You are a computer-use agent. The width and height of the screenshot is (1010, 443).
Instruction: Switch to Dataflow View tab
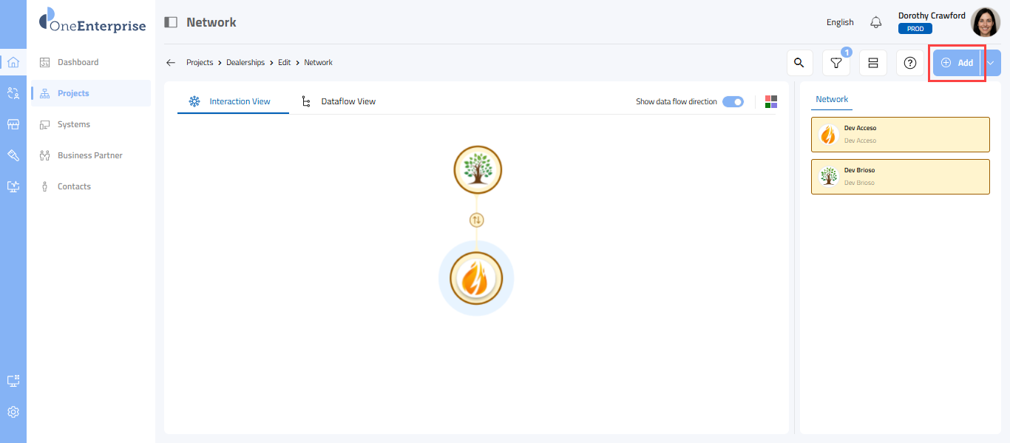[x=348, y=101]
